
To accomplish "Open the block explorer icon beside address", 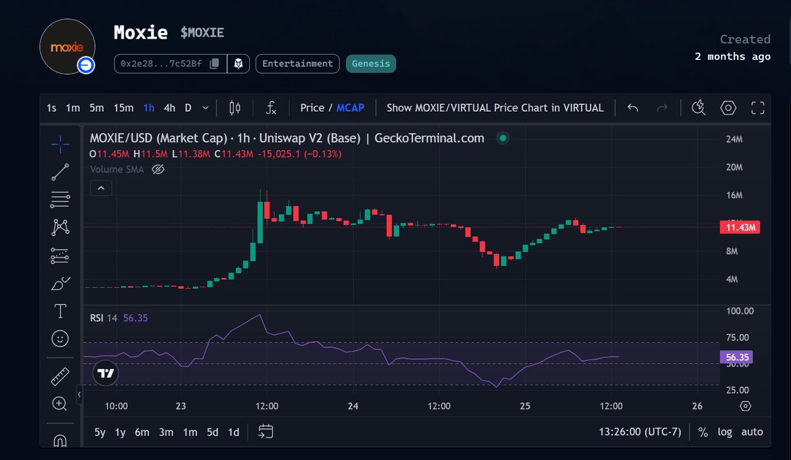I will [239, 64].
